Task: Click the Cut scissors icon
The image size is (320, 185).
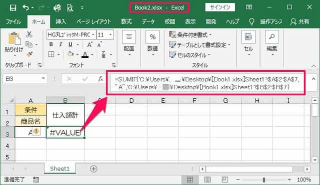Action: 29,34
